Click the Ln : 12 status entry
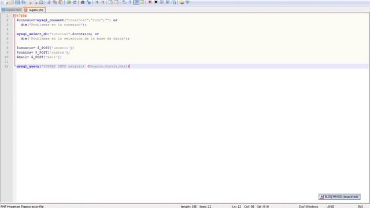Screen dimensions: 370x208 pos(236,206)
